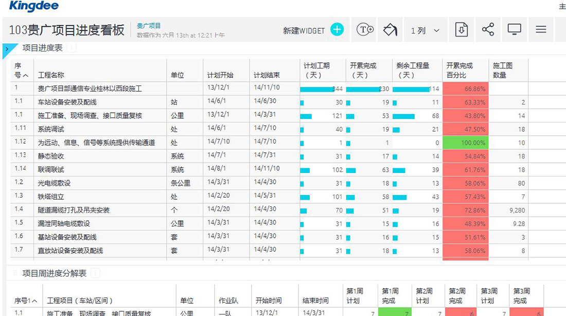The width and height of the screenshot is (566, 316).
Task: Click the info icon beside 项目进度表
Action: [71, 48]
